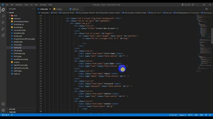Click the feedback icon in status bar
The image size is (213, 119).
coord(206,115)
